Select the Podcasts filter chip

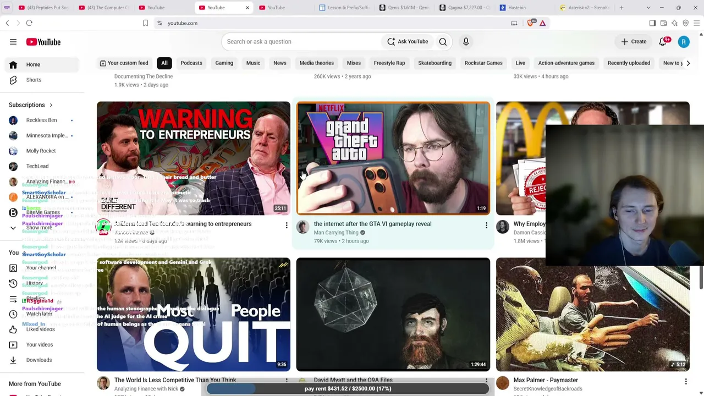click(191, 63)
